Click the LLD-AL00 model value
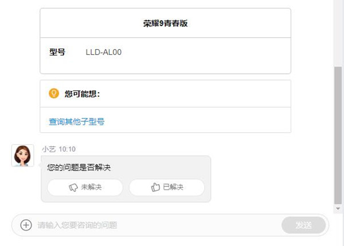The image size is (344, 246). [x=103, y=52]
